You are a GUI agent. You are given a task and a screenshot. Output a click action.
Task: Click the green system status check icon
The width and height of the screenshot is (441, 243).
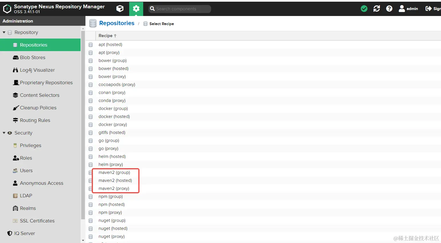(364, 9)
